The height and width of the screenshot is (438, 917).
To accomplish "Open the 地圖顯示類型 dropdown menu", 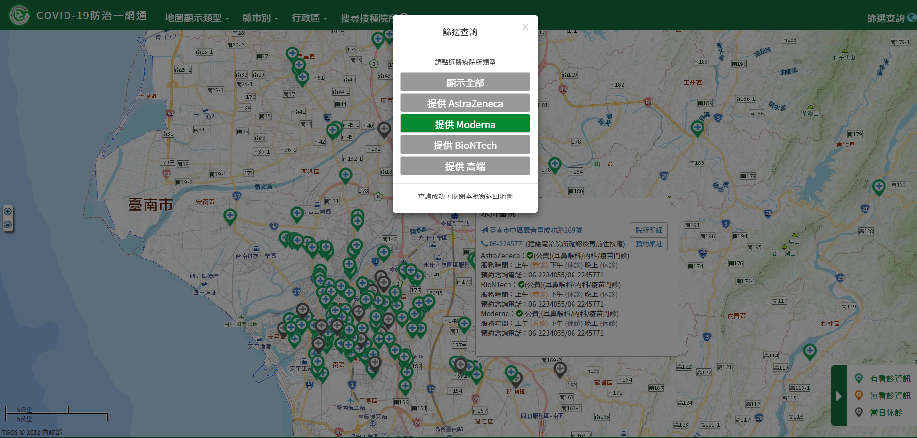I will tap(196, 18).
